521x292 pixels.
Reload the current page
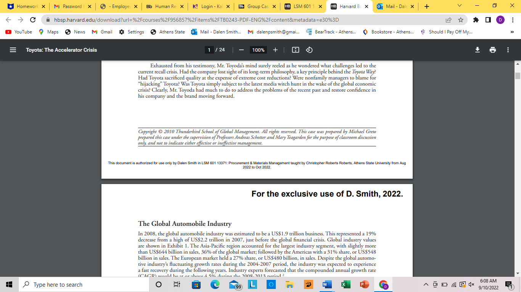(33, 20)
